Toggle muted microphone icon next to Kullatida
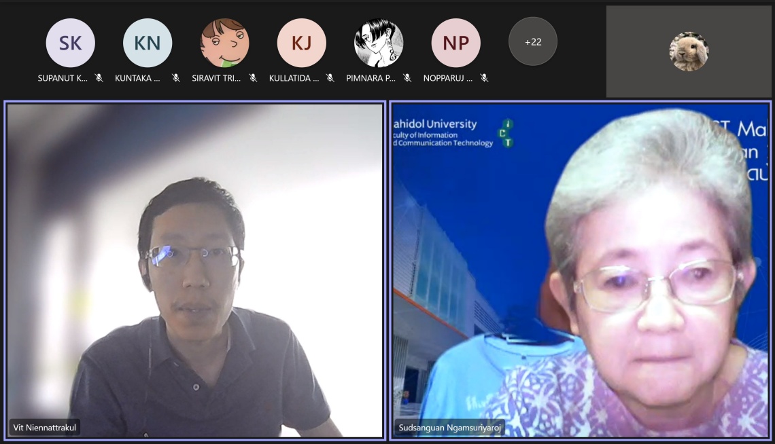The image size is (775, 444). pyautogui.click(x=330, y=78)
